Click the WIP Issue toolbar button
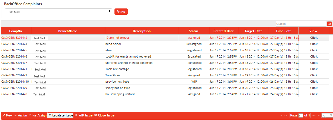This screenshot has width=333, height=120. tap(84, 115)
